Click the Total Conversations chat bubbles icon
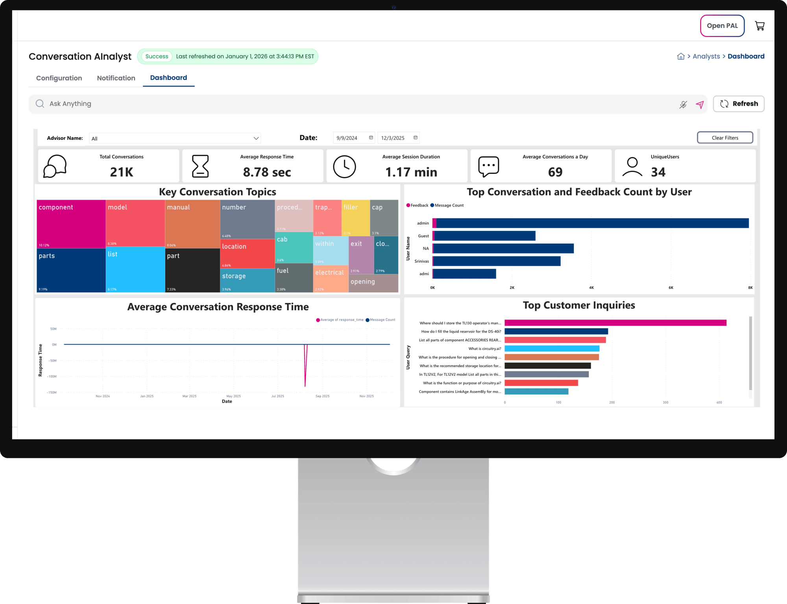The image size is (787, 604). [55, 166]
